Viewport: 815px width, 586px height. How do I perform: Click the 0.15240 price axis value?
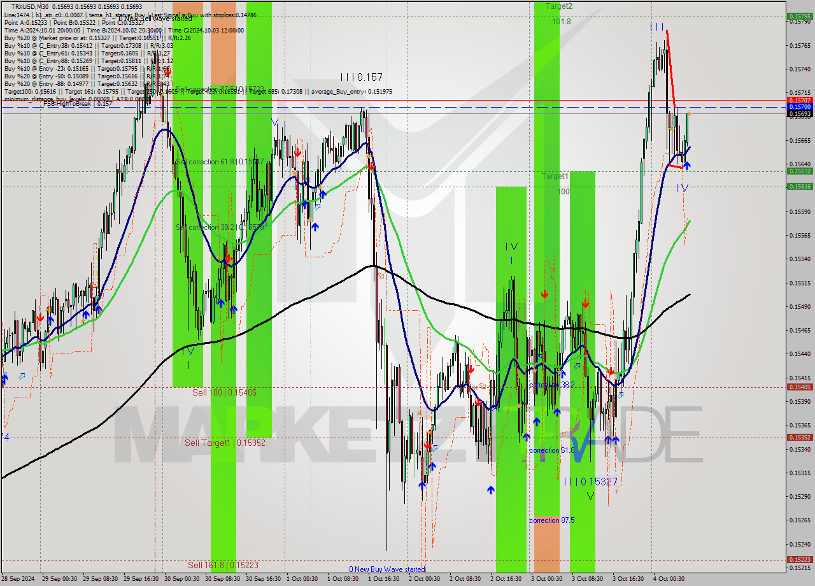point(800,544)
